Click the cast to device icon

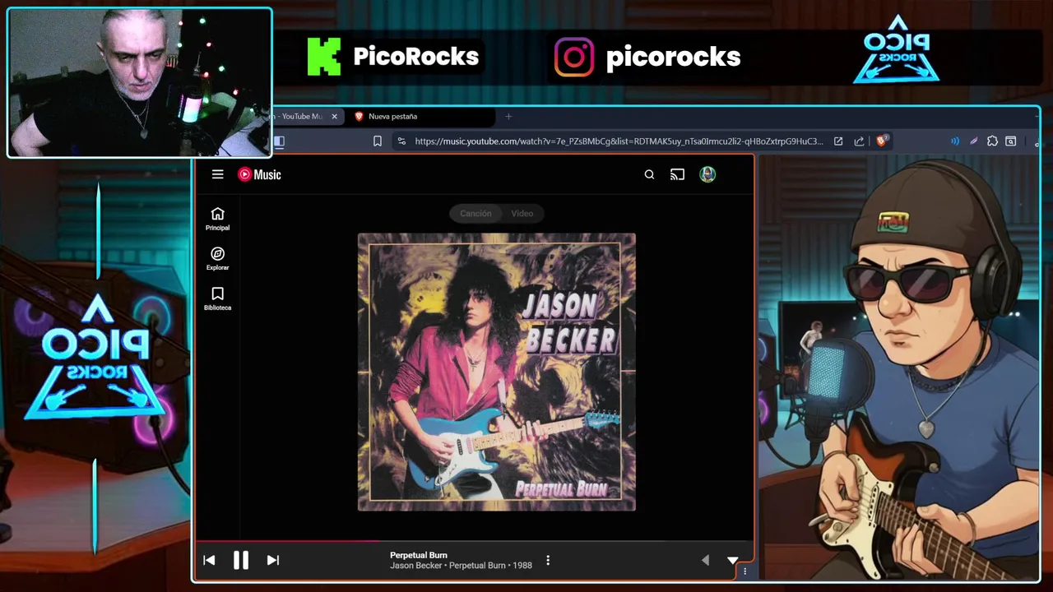click(677, 174)
